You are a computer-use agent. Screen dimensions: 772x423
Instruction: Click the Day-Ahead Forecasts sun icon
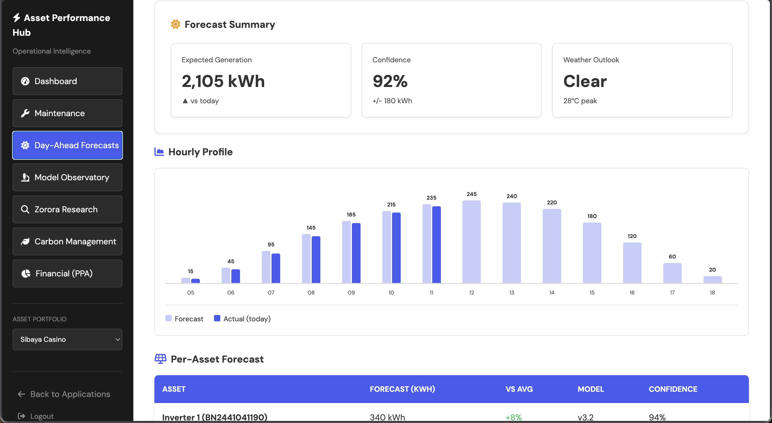[x=25, y=145]
